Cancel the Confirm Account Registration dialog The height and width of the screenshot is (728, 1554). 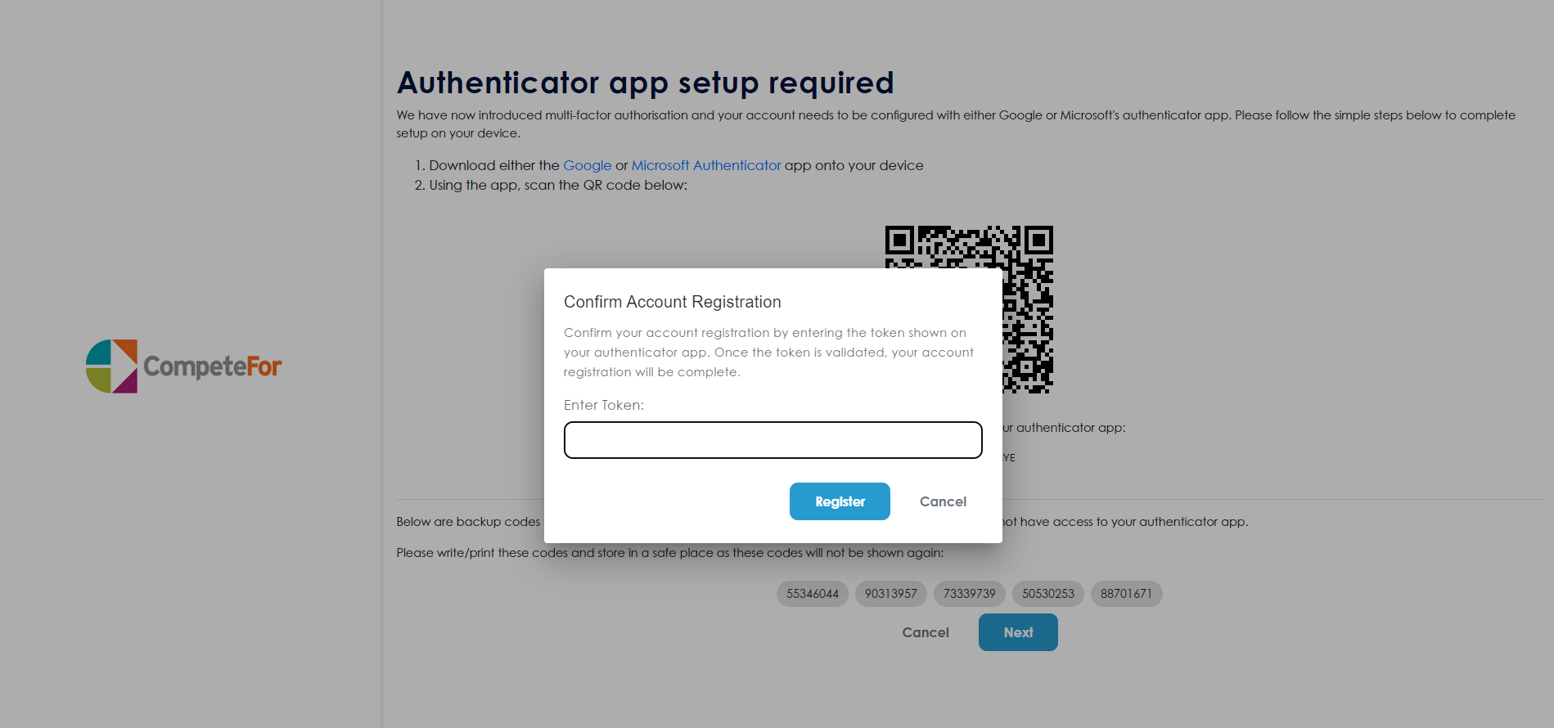pos(943,501)
